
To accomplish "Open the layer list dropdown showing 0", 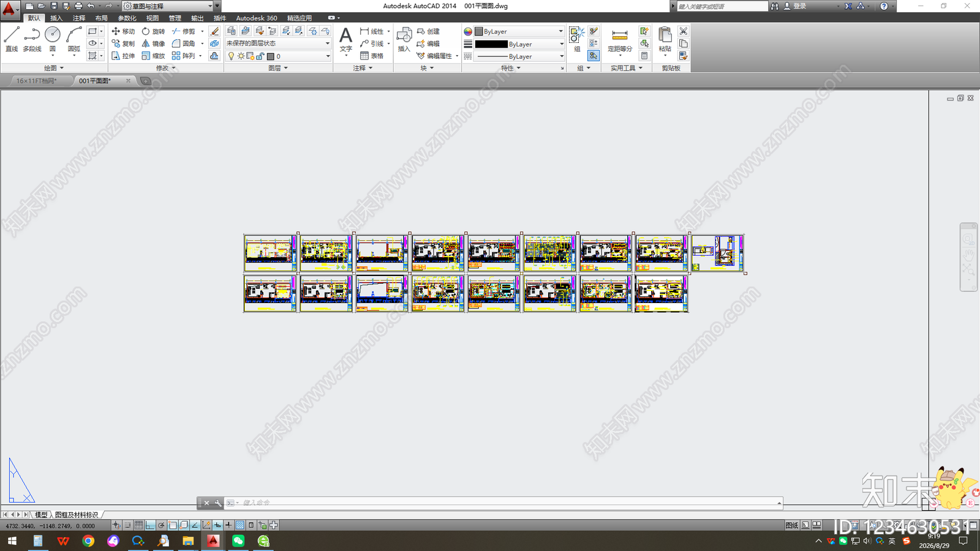I will (278, 56).
